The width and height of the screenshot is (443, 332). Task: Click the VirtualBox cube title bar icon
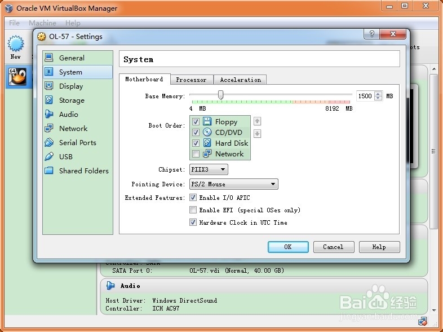(9, 8)
